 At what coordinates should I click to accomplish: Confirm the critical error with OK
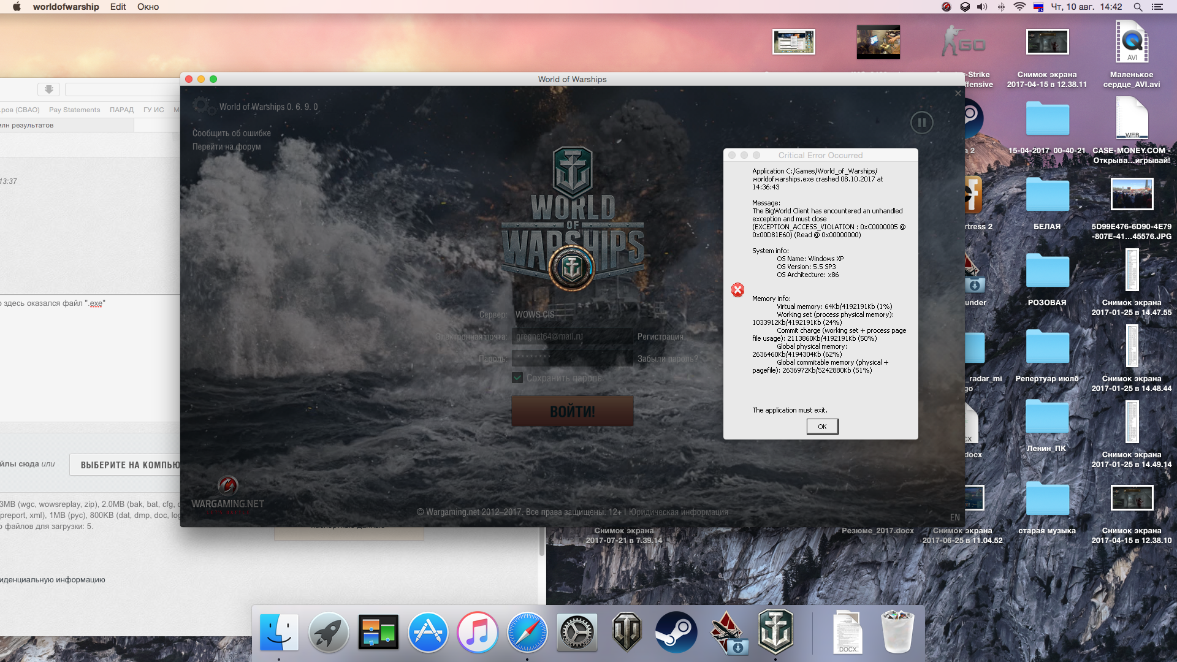(822, 427)
